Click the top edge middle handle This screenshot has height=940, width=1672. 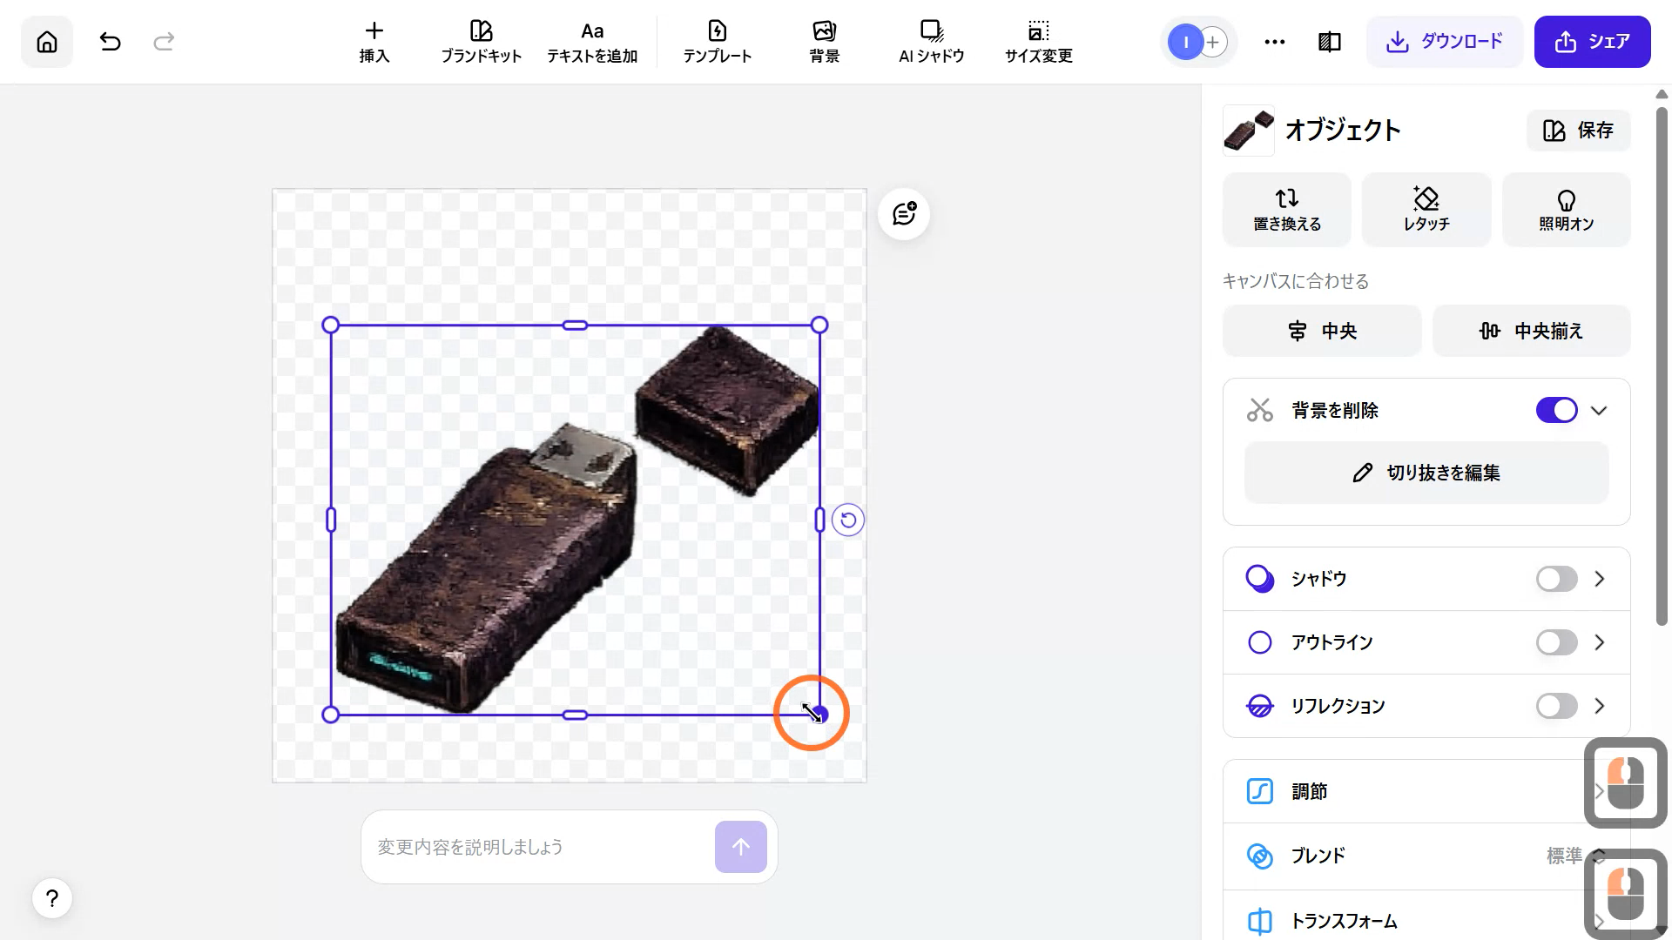pos(575,325)
